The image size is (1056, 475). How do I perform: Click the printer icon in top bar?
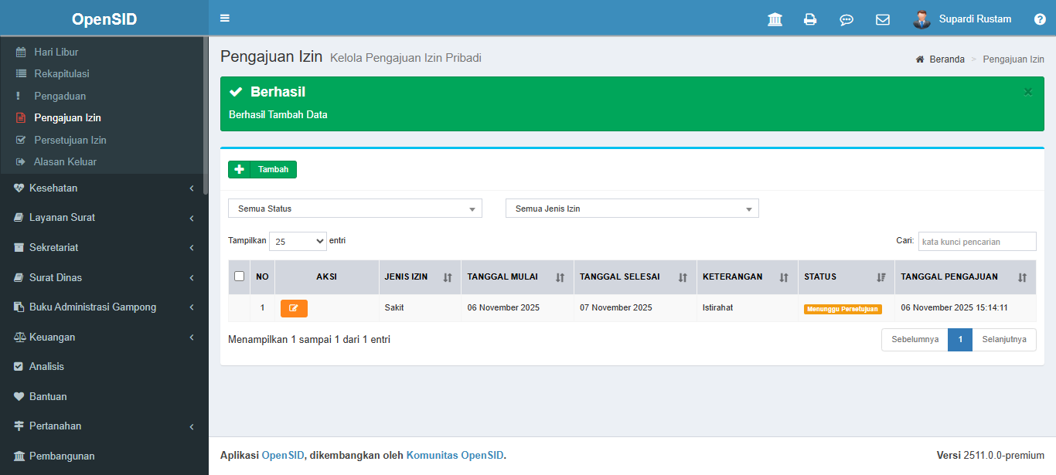810,19
